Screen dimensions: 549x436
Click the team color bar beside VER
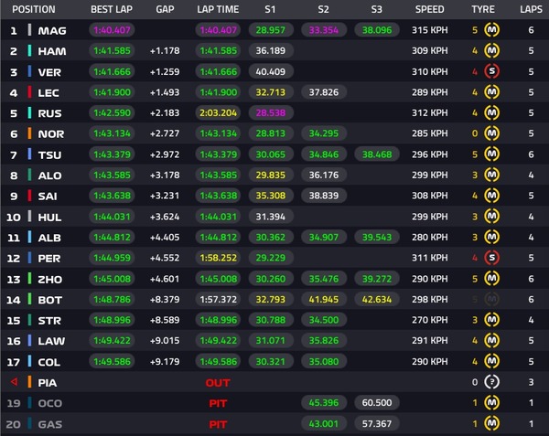point(29,70)
